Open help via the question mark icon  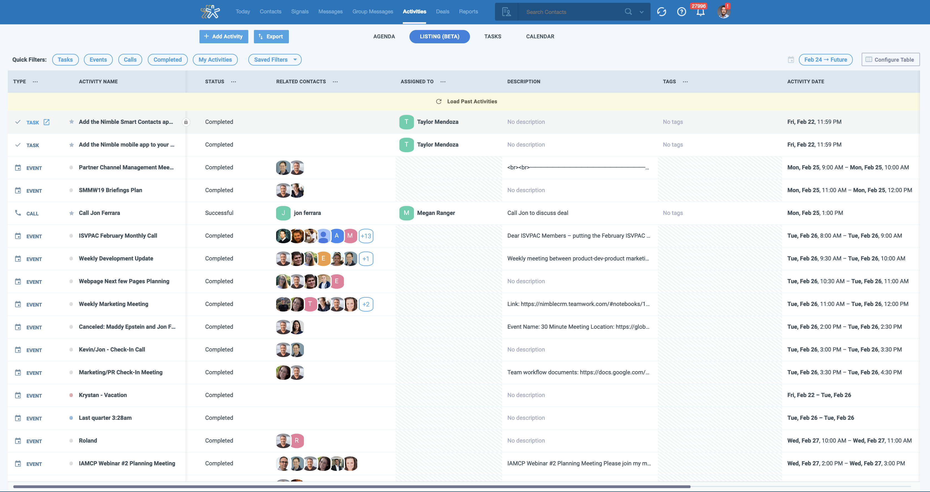coord(682,12)
